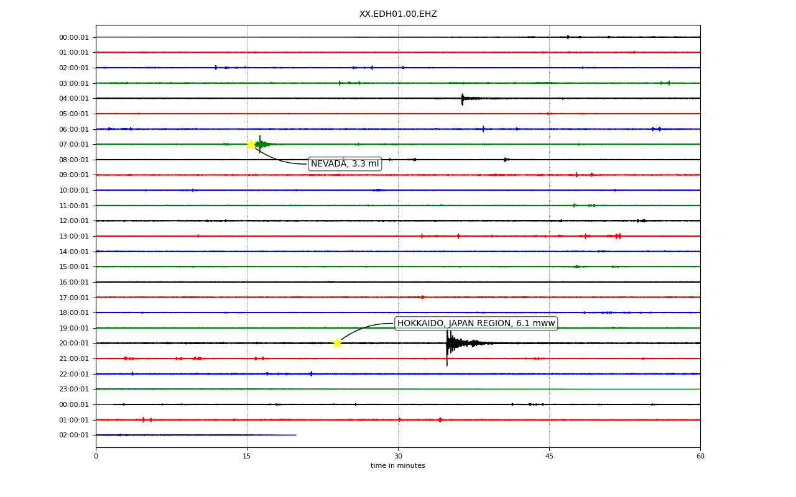Click the 20:00:01 time label

pos(74,343)
